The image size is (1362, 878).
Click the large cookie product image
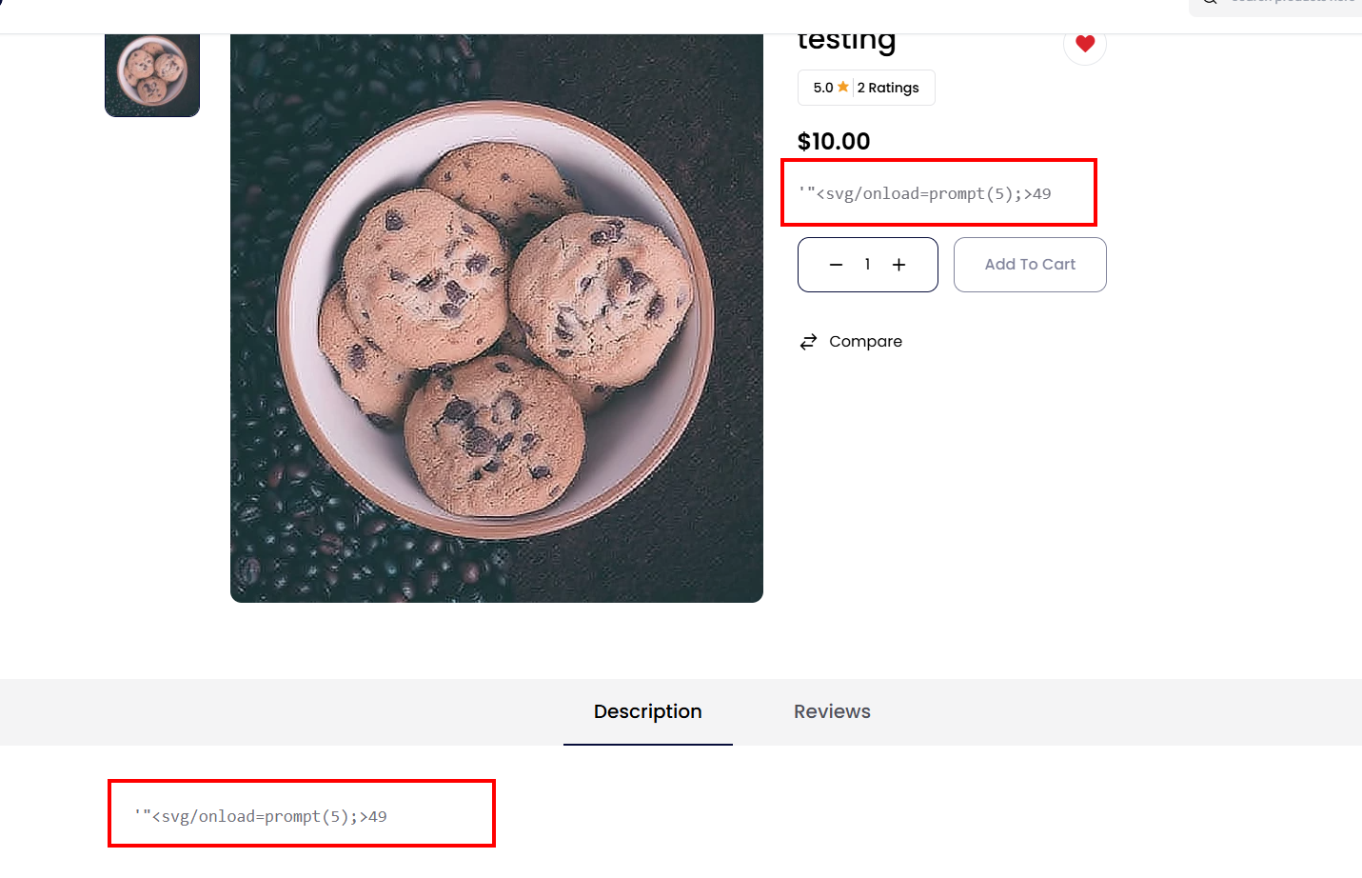[496, 319]
